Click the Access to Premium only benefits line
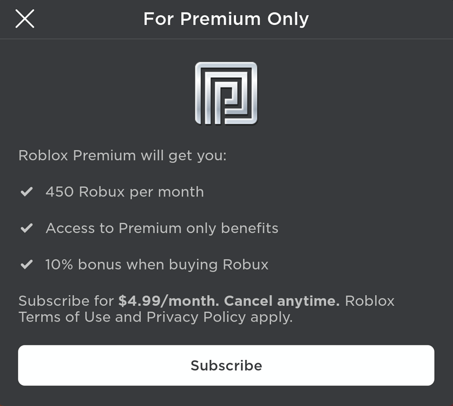 pyautogui.click(x=162, y=228)
